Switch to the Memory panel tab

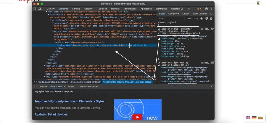coord(51,9)
